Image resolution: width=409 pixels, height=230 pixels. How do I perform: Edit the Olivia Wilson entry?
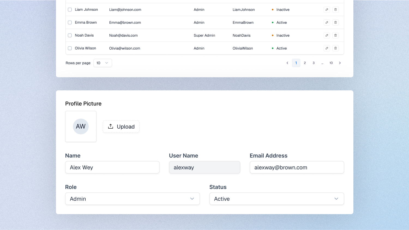point(327,48)
